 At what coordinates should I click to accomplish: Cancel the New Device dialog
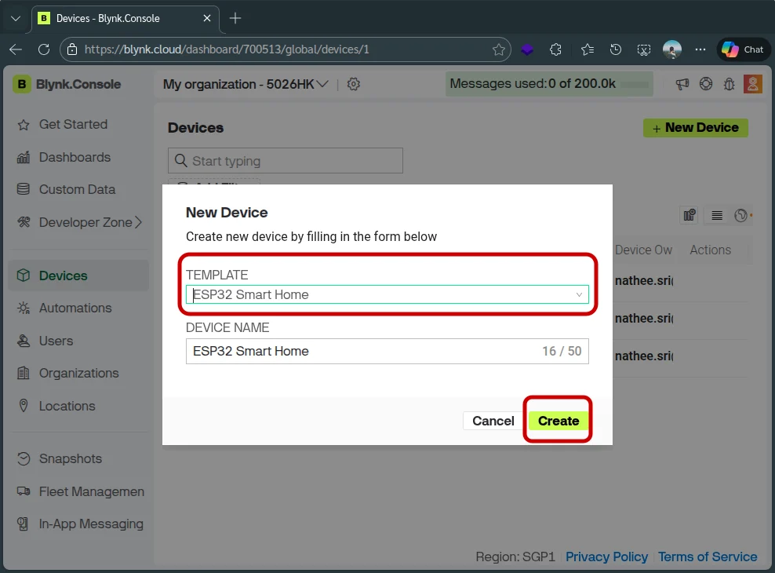coord(493,421)
